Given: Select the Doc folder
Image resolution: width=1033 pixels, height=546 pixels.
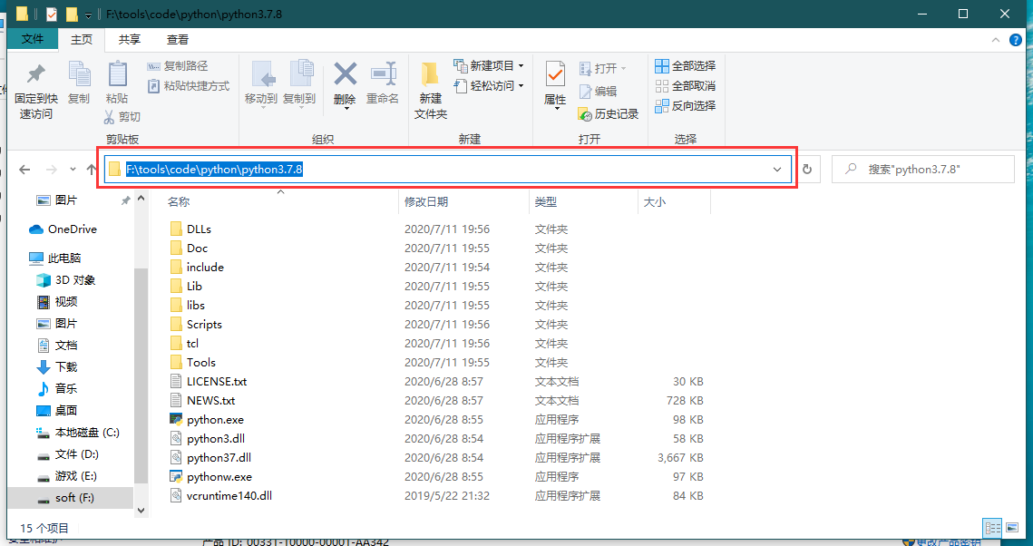Looking at the screenshot, I should pos(197,249).
